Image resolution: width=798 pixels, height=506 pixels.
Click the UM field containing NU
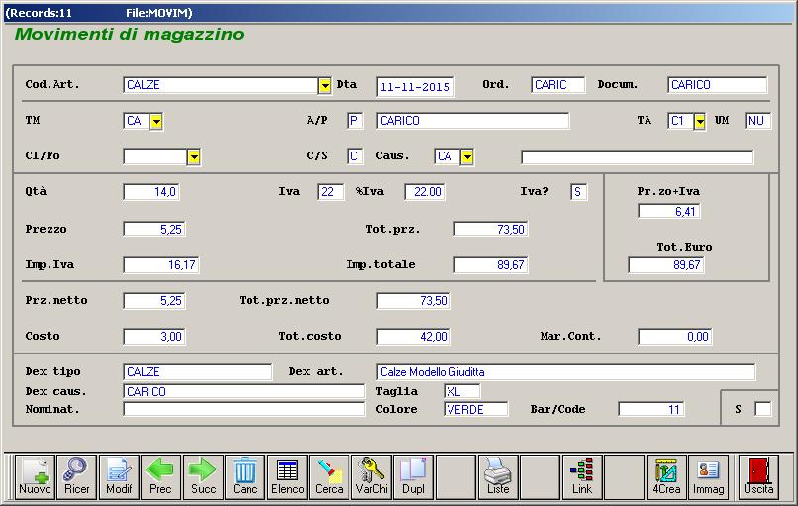click(757, 121)
